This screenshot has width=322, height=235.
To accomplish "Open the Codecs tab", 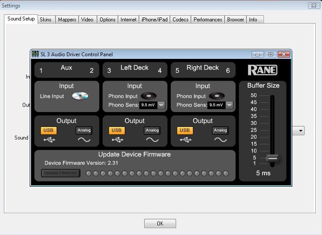I will (180, 20).
